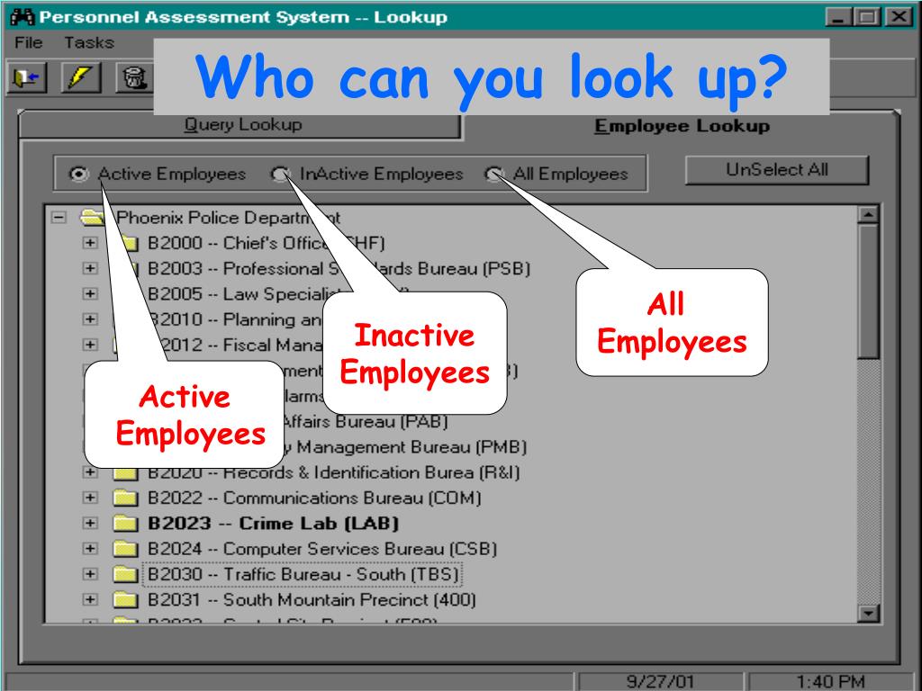The height and width of the screenshot is (691, 922).
Task: Click the Phoenix Police Department root folder icon
Action: (x=93, y=218)
